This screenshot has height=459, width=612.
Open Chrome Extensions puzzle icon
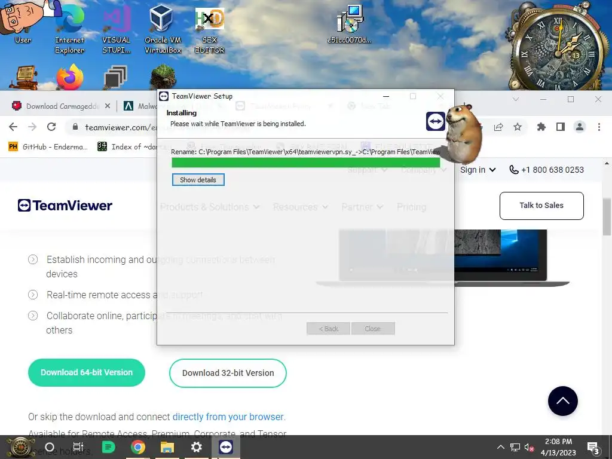[541, 127]
